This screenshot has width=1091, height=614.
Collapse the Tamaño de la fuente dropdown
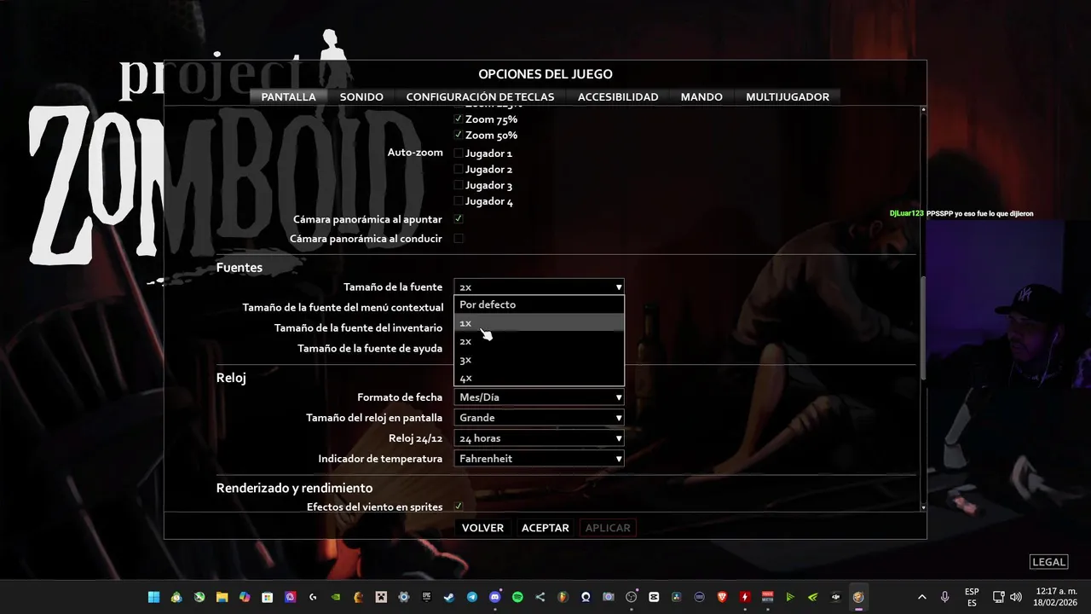[539, 287]
